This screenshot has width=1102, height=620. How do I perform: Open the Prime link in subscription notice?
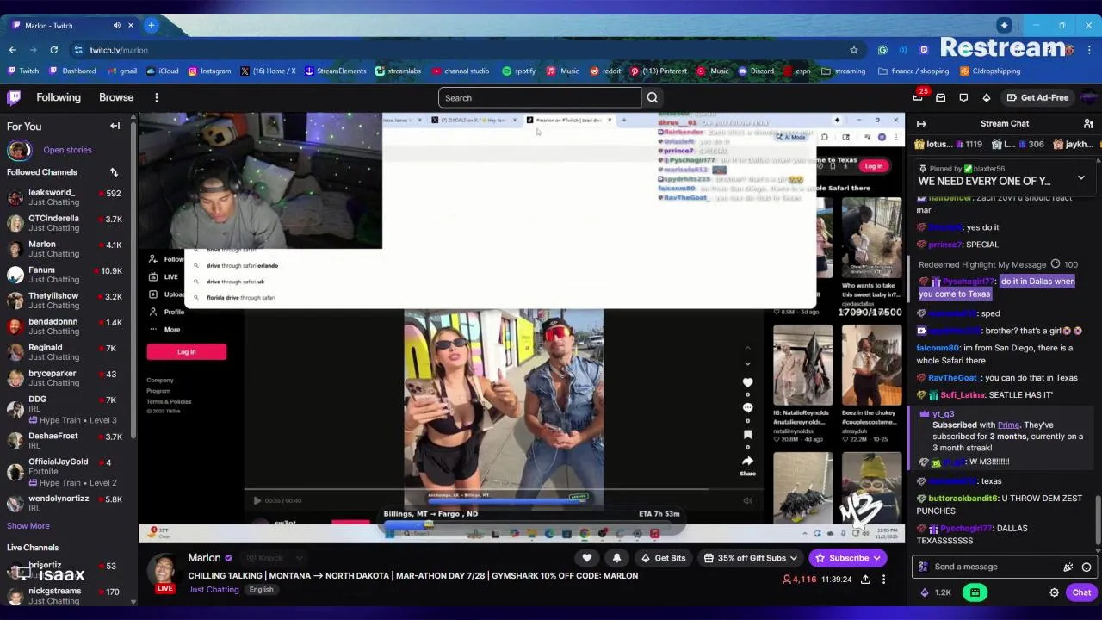click(1008, 425)
